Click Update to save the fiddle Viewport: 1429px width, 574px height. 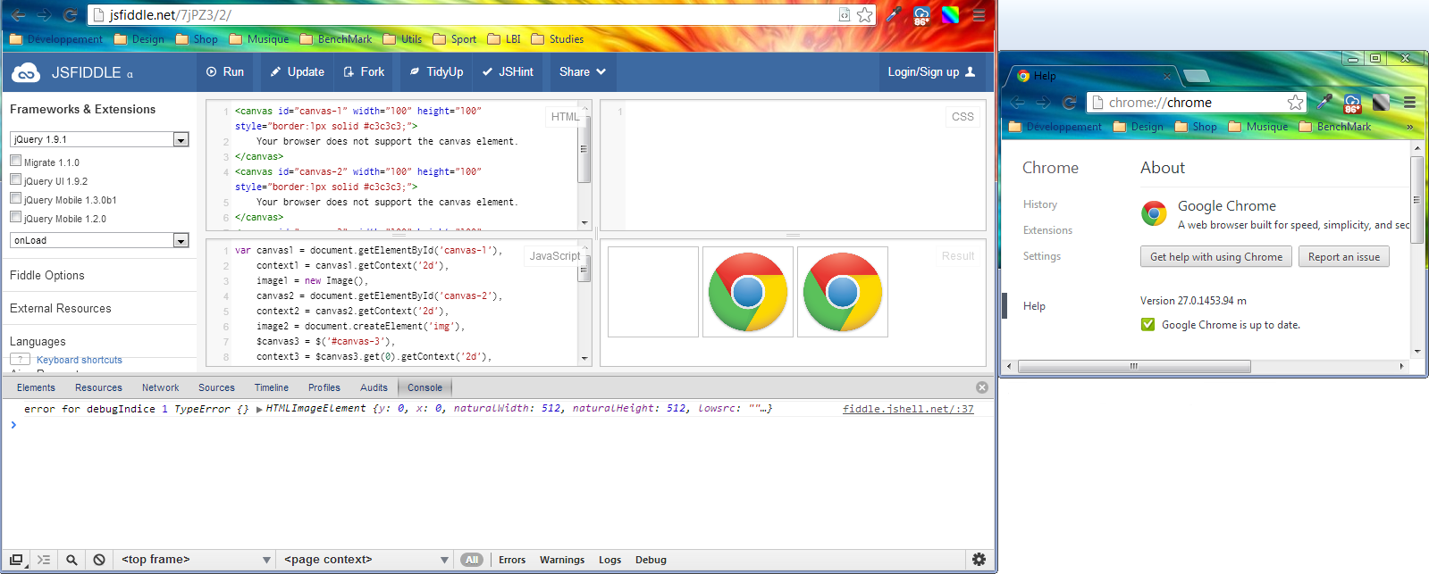tap(297, 72)
